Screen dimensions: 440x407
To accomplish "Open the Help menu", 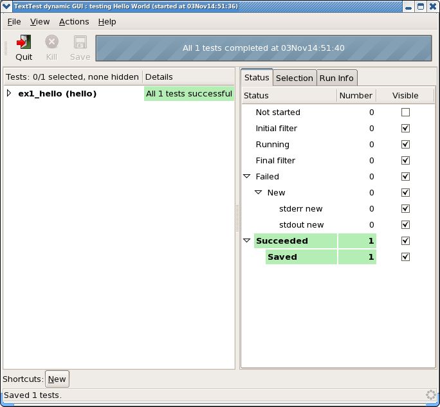I will (x=107, y=22).
